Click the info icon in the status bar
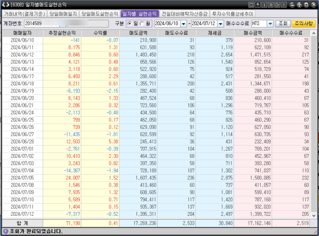The image size is (319, 236). point(6,231)
